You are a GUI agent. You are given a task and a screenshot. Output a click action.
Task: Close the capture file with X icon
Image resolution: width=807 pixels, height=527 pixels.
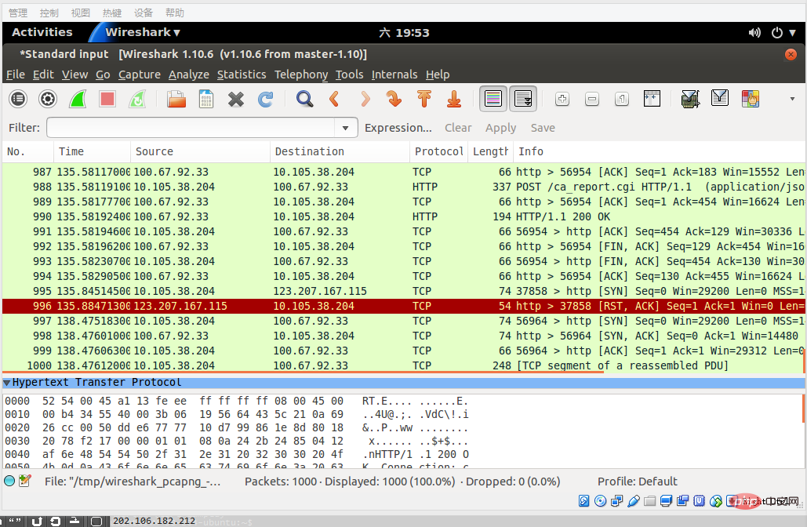click(236, 99)
